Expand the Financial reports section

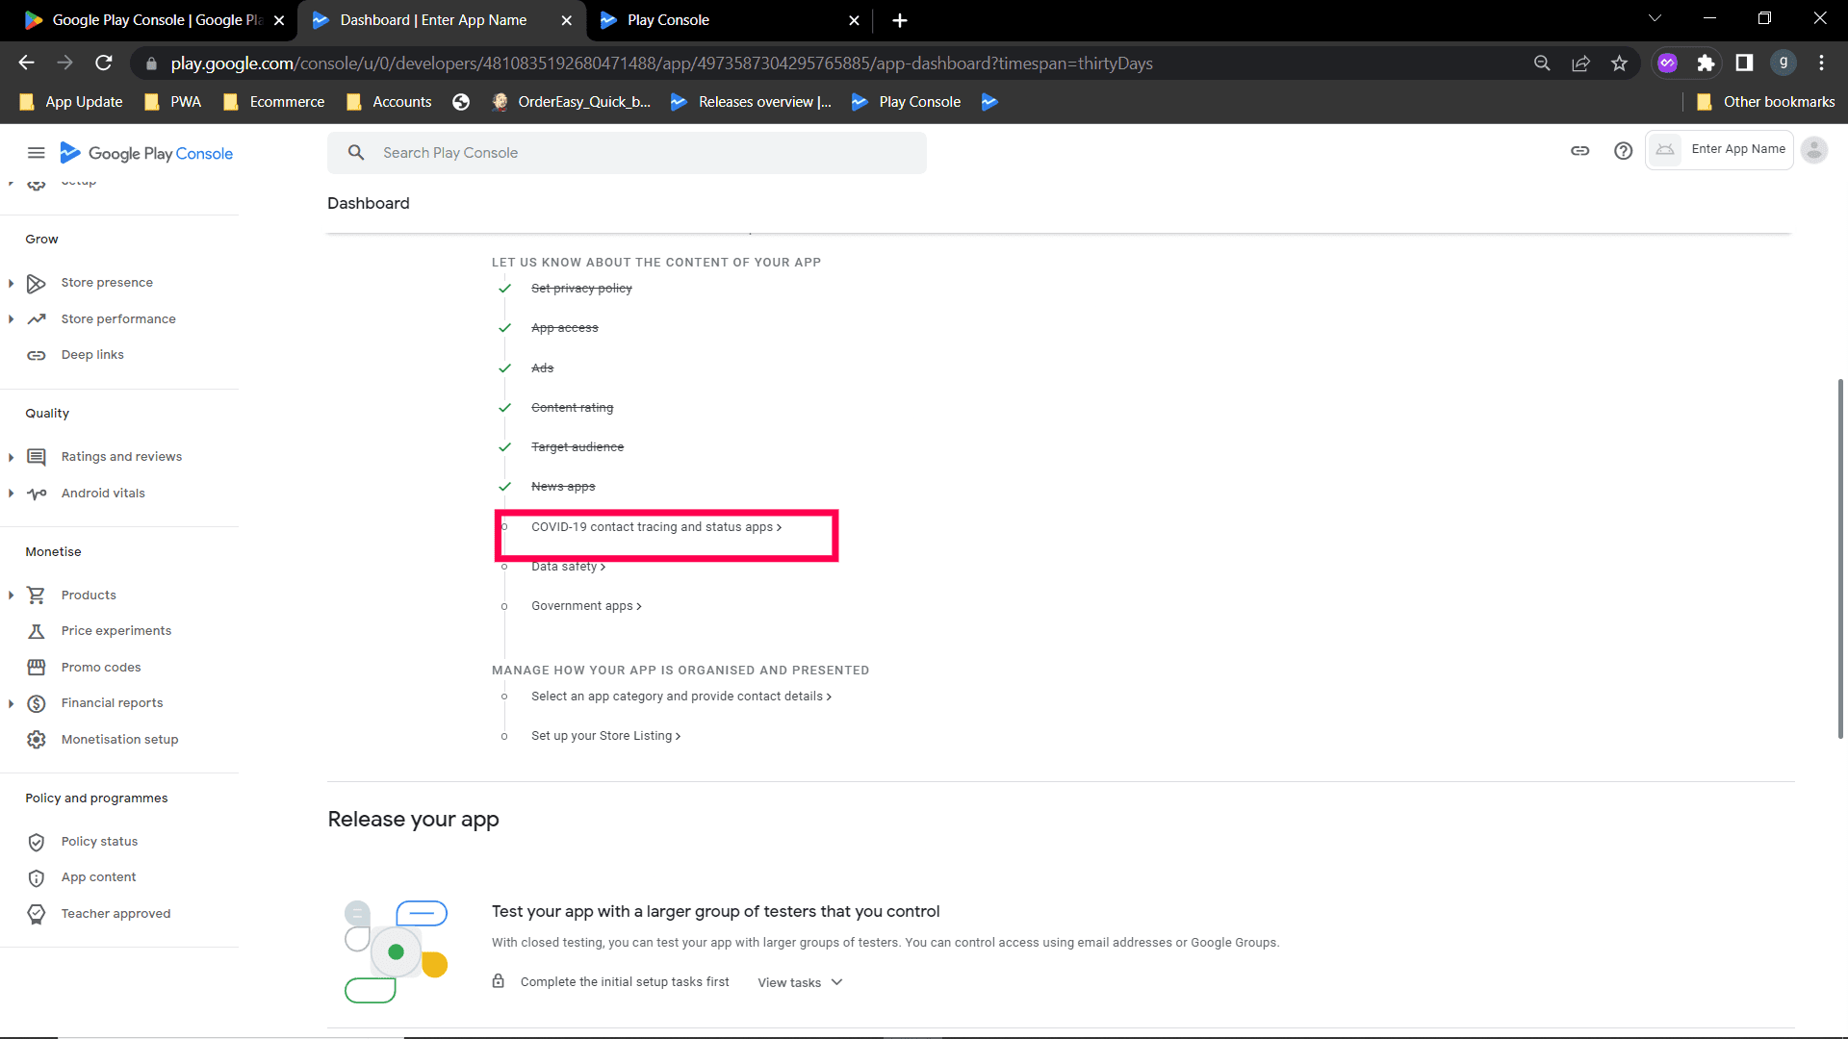pos(11,703)
